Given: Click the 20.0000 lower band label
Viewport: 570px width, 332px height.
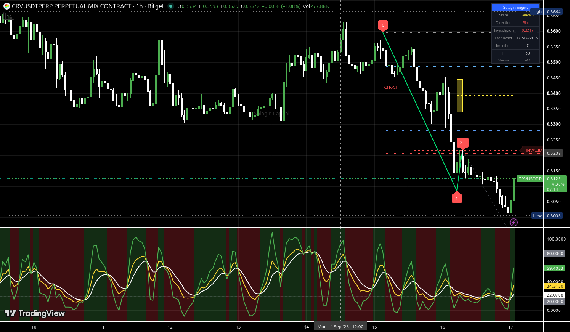Looking at the screenshot, I should (x=555, y=302).
